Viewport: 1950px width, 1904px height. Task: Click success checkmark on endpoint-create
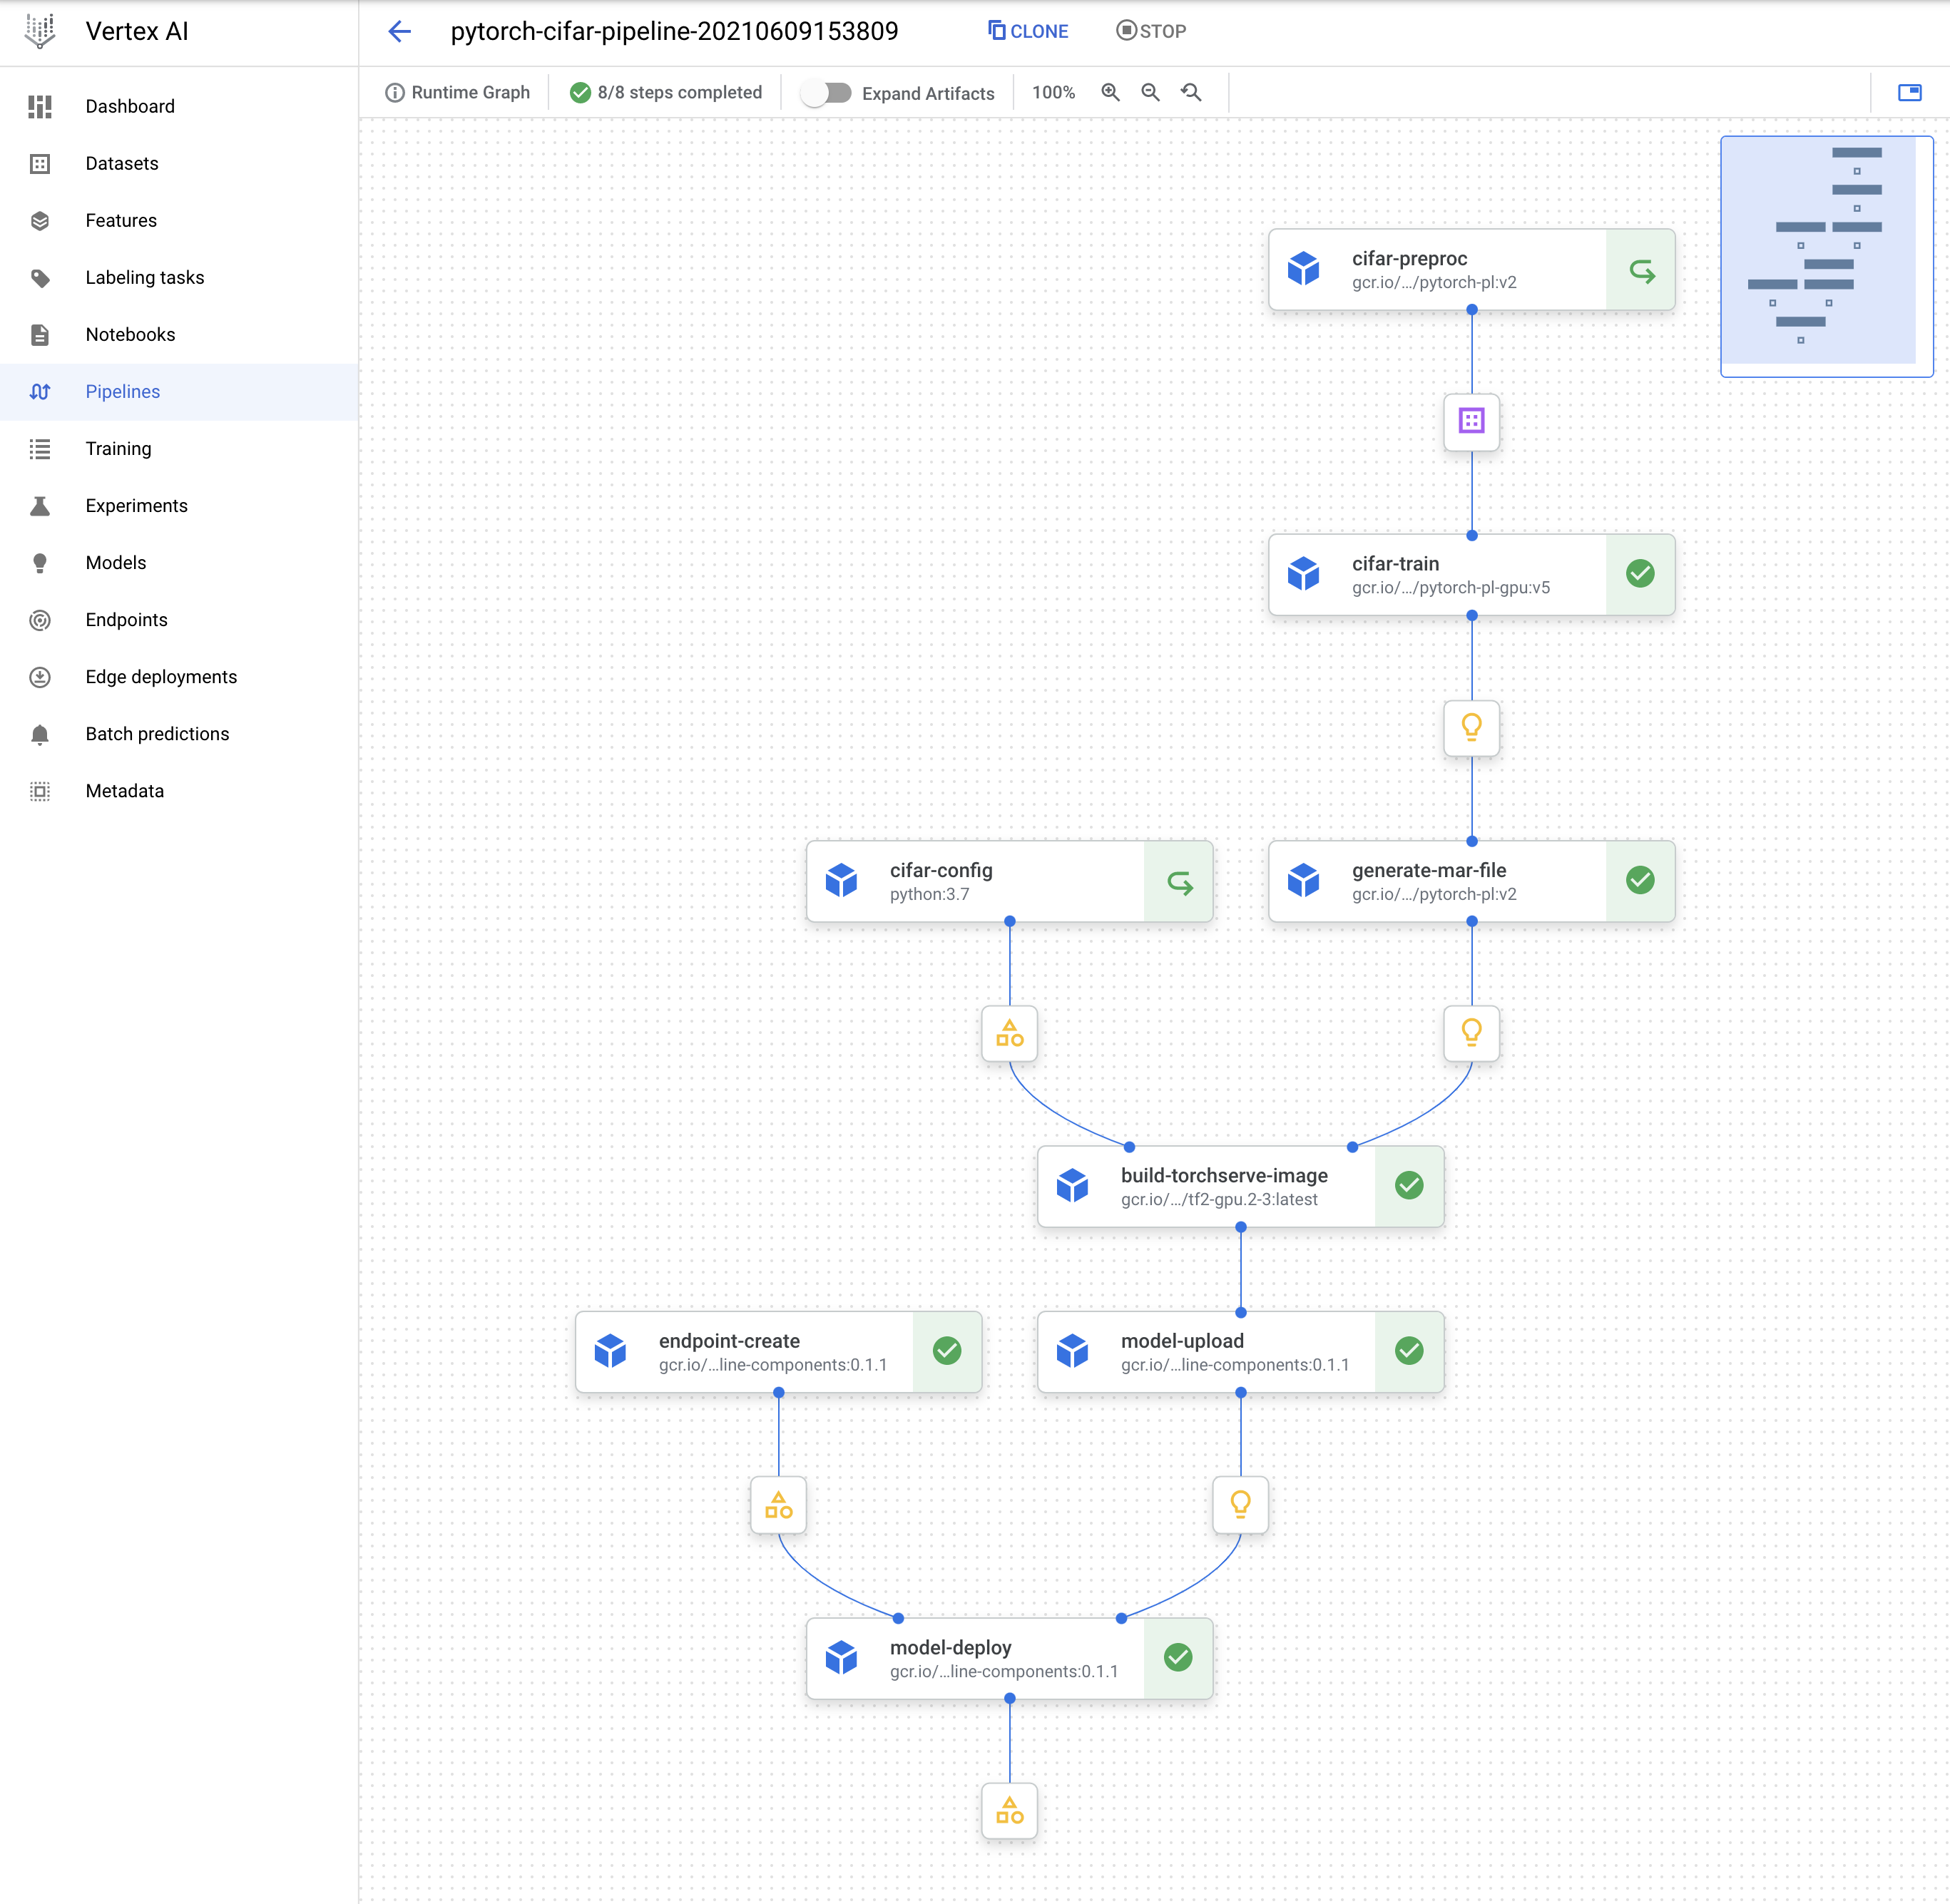click(x=947, y=1351)
